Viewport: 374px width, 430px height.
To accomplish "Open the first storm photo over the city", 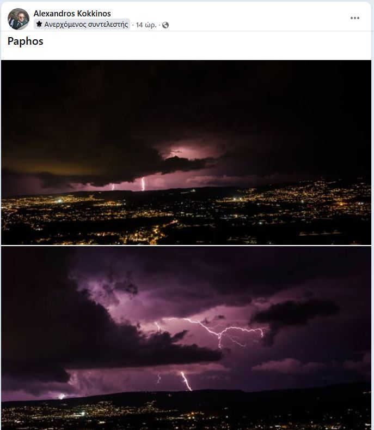I will [186, 152].
